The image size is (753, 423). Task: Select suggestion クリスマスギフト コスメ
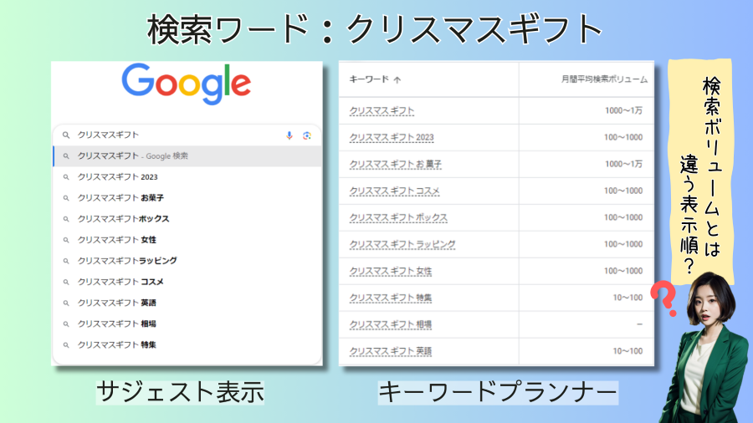coord(187,282)
